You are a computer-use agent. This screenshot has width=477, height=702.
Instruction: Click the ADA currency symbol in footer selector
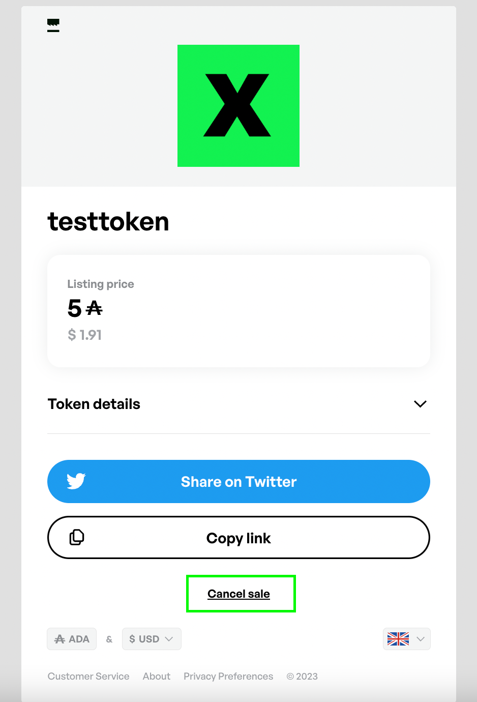pyautogui.click(x=60, y=639)
